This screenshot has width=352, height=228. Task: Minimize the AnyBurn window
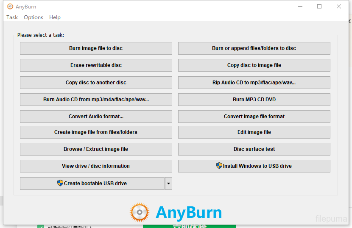pyautogui.click(x=300, y=6)
